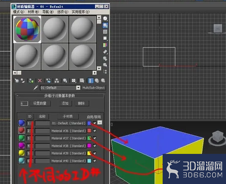Open sub-material Material #37 (Standard)
The width and height of the screenshot is (226, 184).
[x=68, y=138]
